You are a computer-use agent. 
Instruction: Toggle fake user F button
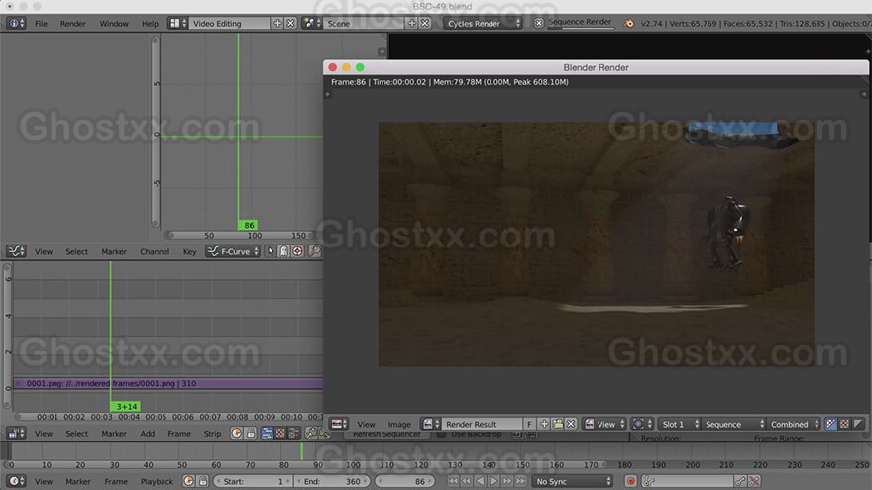pyautogui.click(x=529, y=424)
